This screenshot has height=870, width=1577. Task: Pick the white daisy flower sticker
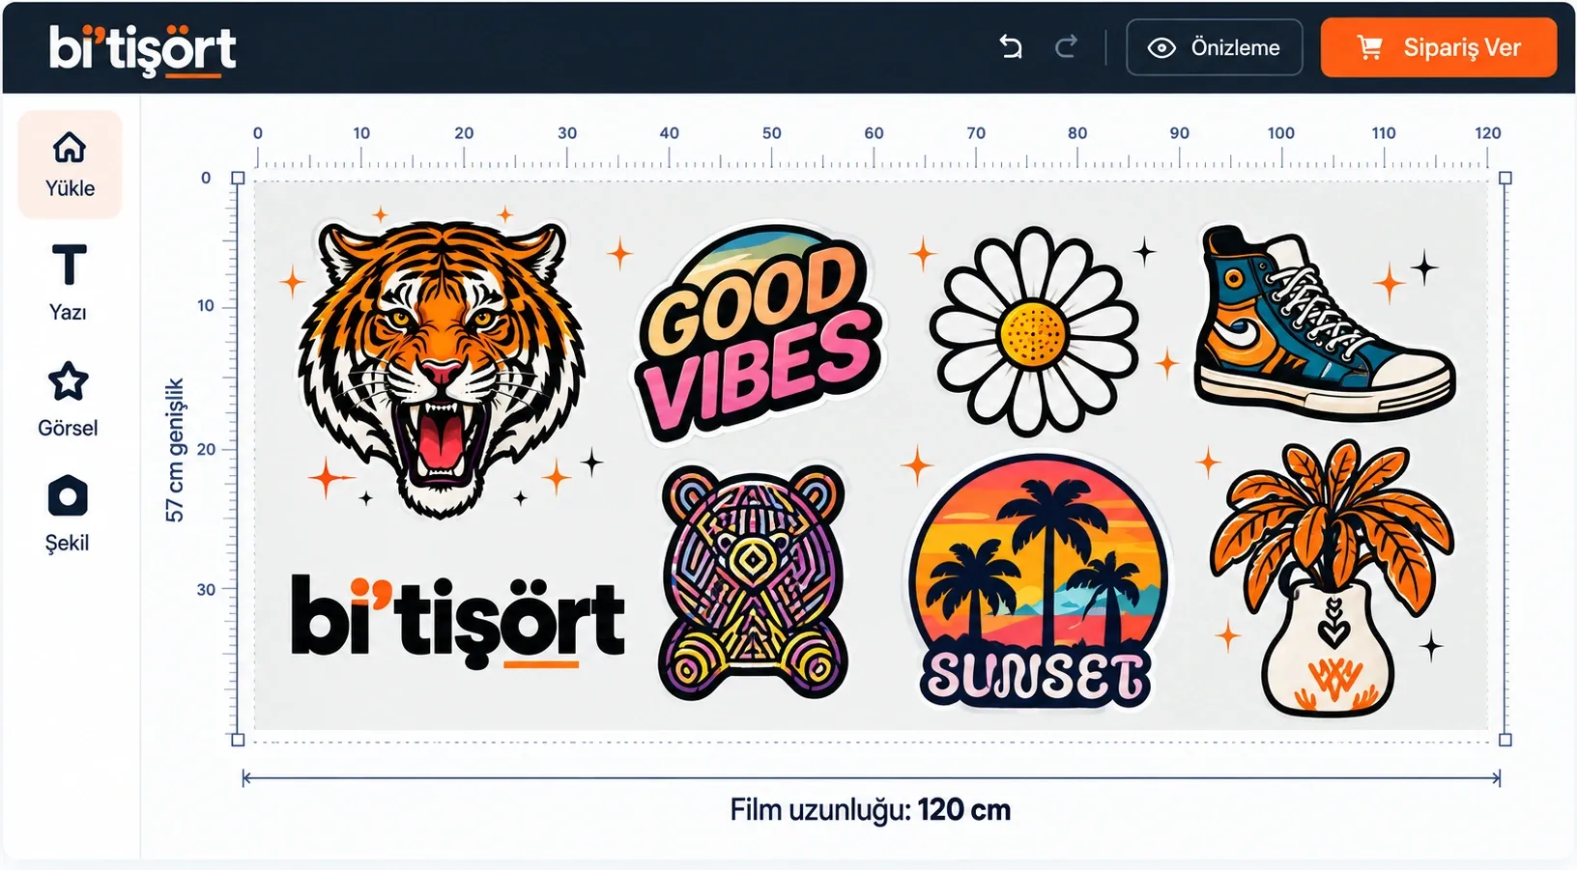tap(1033, 331)
